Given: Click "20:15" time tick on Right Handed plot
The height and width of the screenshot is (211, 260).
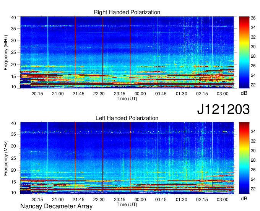Looking at the screenshot, I should click(x=37, y=94).
